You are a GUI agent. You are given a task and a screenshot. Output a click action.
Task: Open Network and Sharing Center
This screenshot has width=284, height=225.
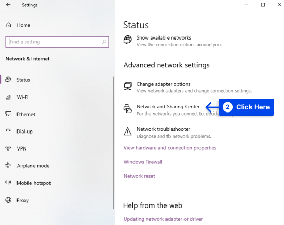coord(168,107)
